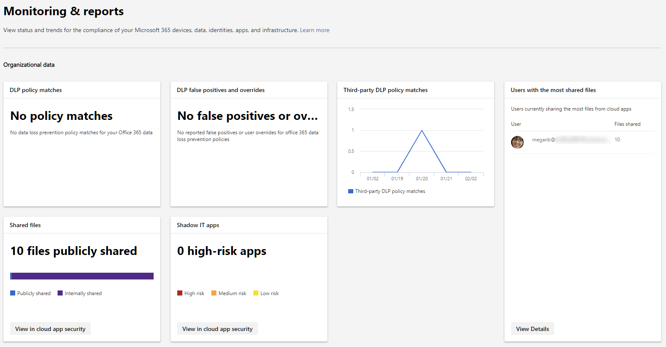The height and width of the screenshot is (347, 666).
Task: Select the DLP policy matches card header
Action: click(x=35, y=90)
